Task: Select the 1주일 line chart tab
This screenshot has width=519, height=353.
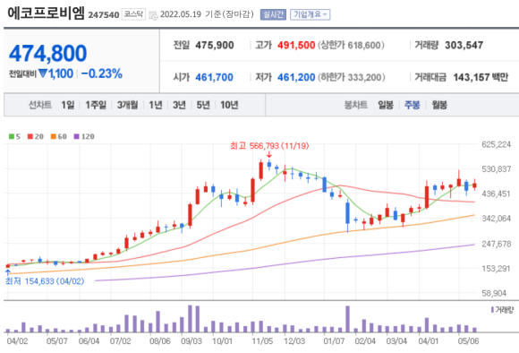Action: (96, 105)
